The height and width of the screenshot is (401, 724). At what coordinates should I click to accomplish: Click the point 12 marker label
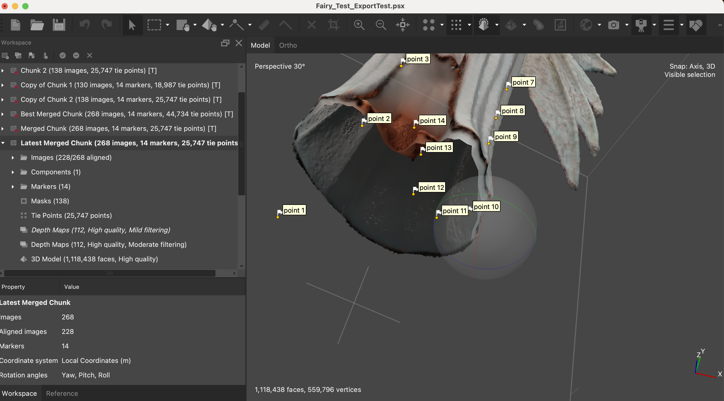(431, 188)
